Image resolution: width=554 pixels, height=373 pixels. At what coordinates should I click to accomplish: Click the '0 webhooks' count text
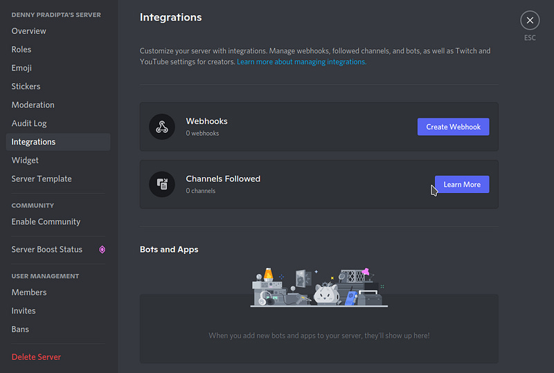(202, 133)
